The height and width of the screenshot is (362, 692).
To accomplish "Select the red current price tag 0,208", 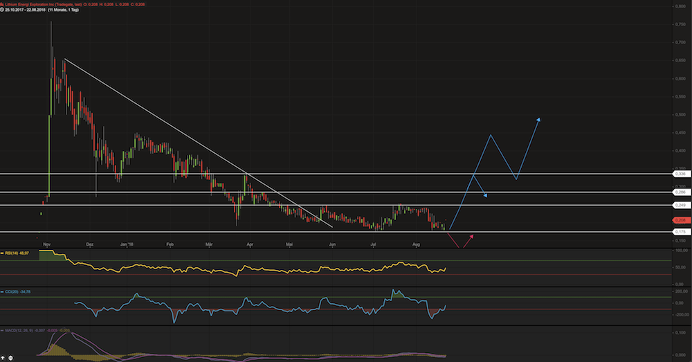I will tap(681, 219).
